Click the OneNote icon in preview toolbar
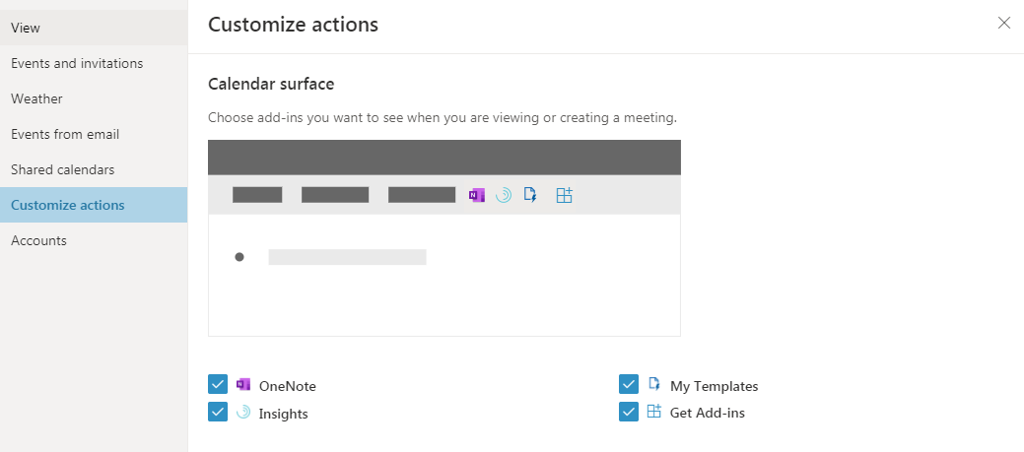This screenshot has height=452, width=1024. coord(477,195)
